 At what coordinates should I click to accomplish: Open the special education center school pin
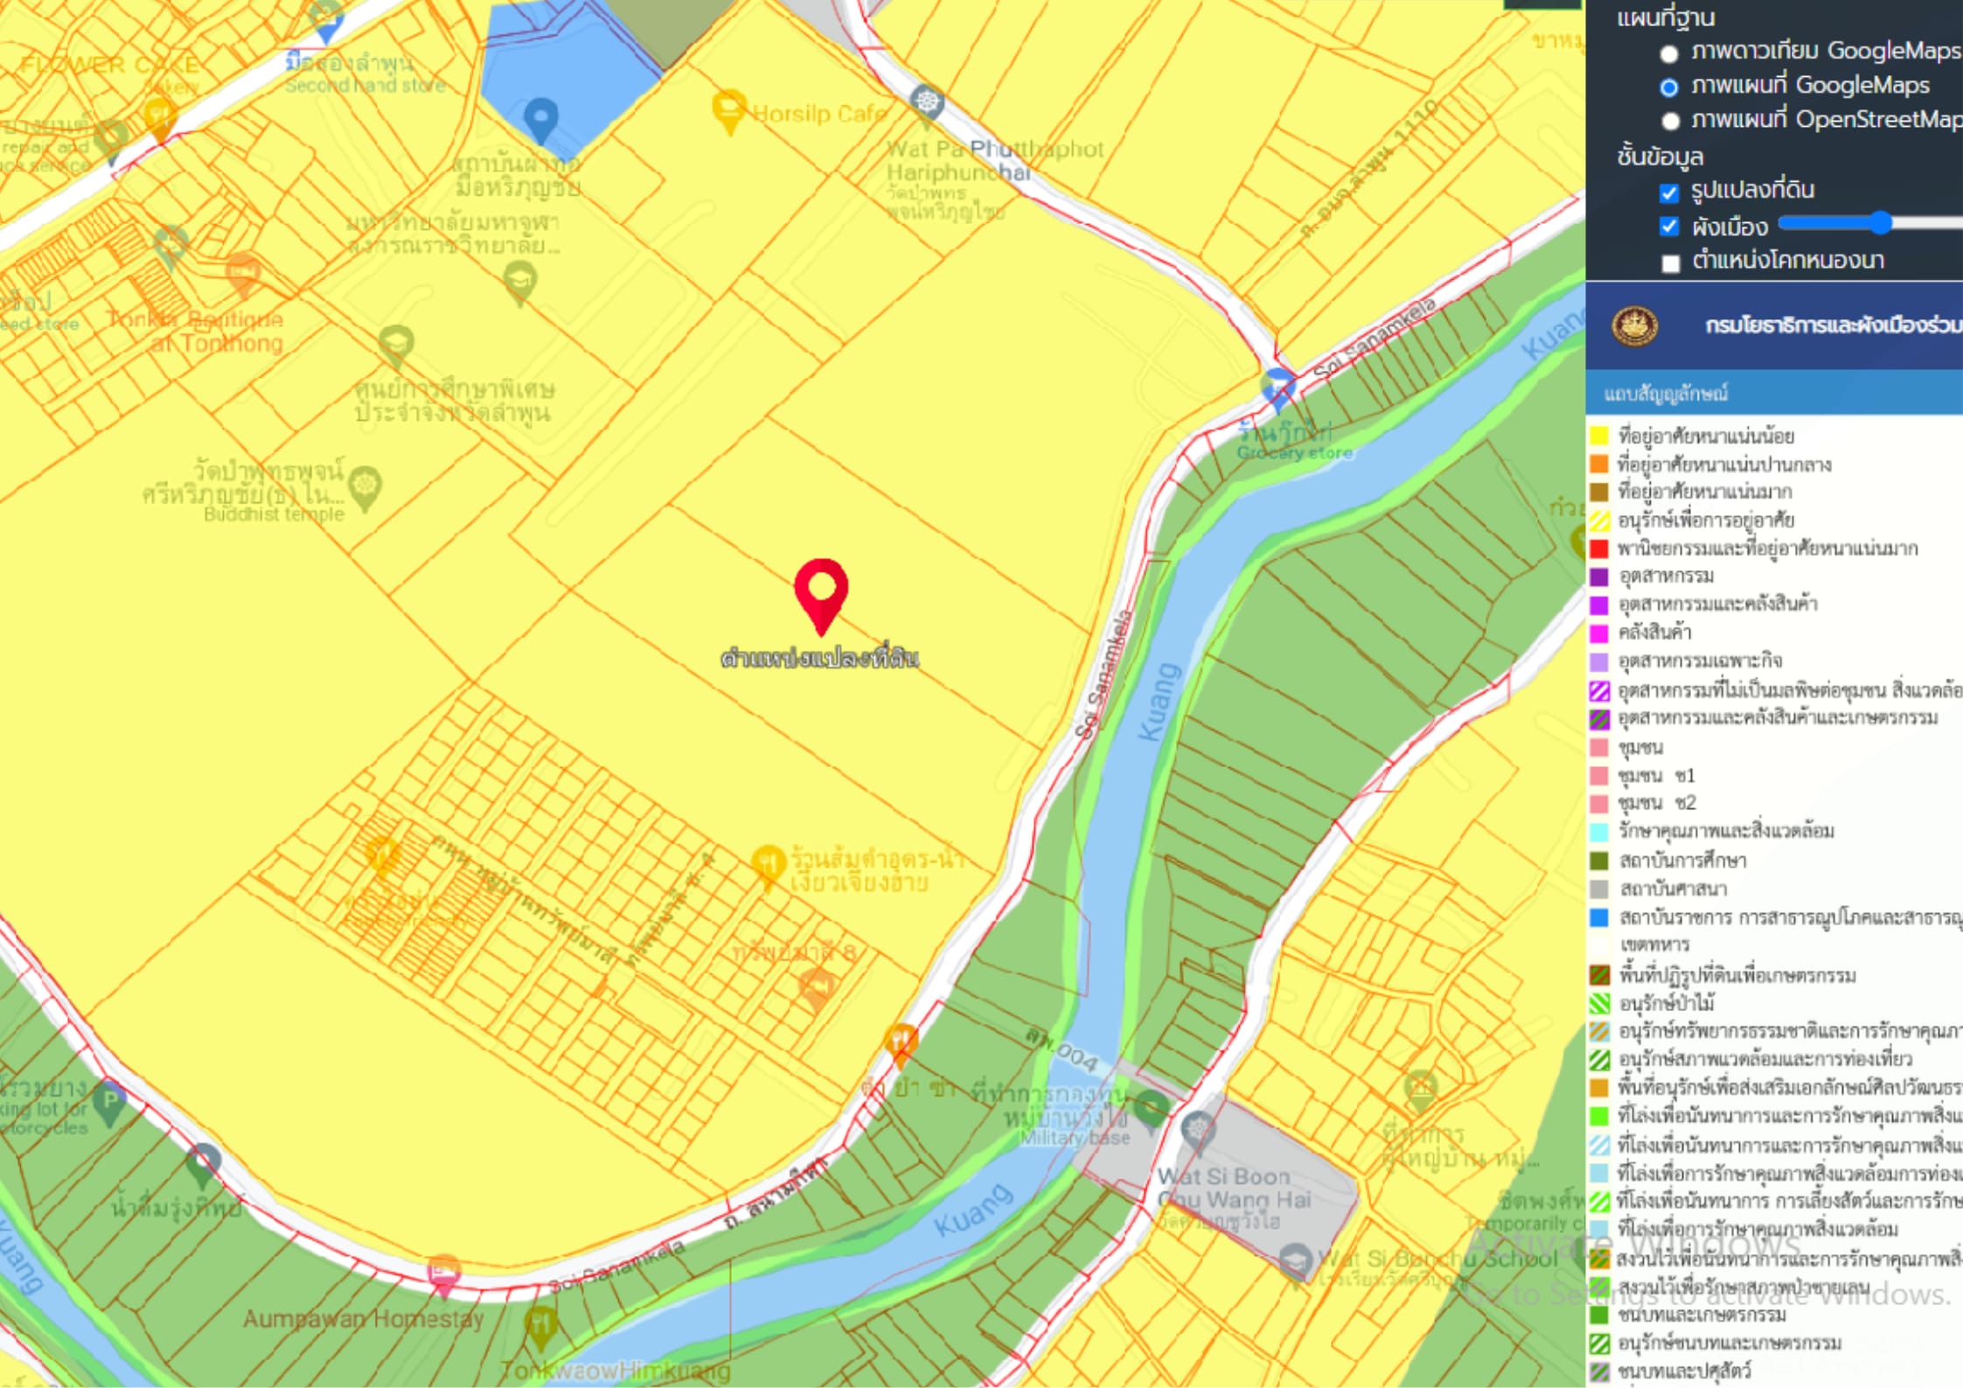click(x=396, y=347)
